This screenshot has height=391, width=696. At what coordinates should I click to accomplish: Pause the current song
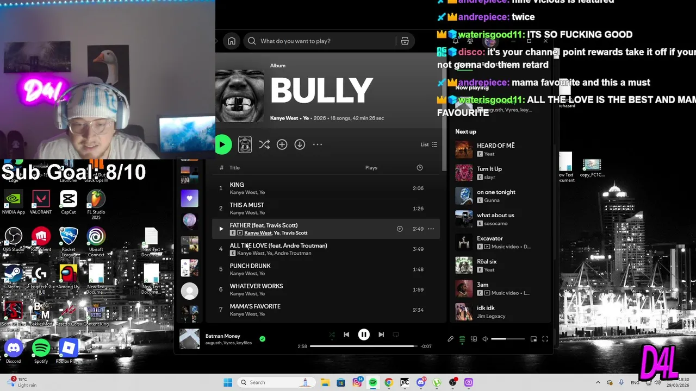364,335
